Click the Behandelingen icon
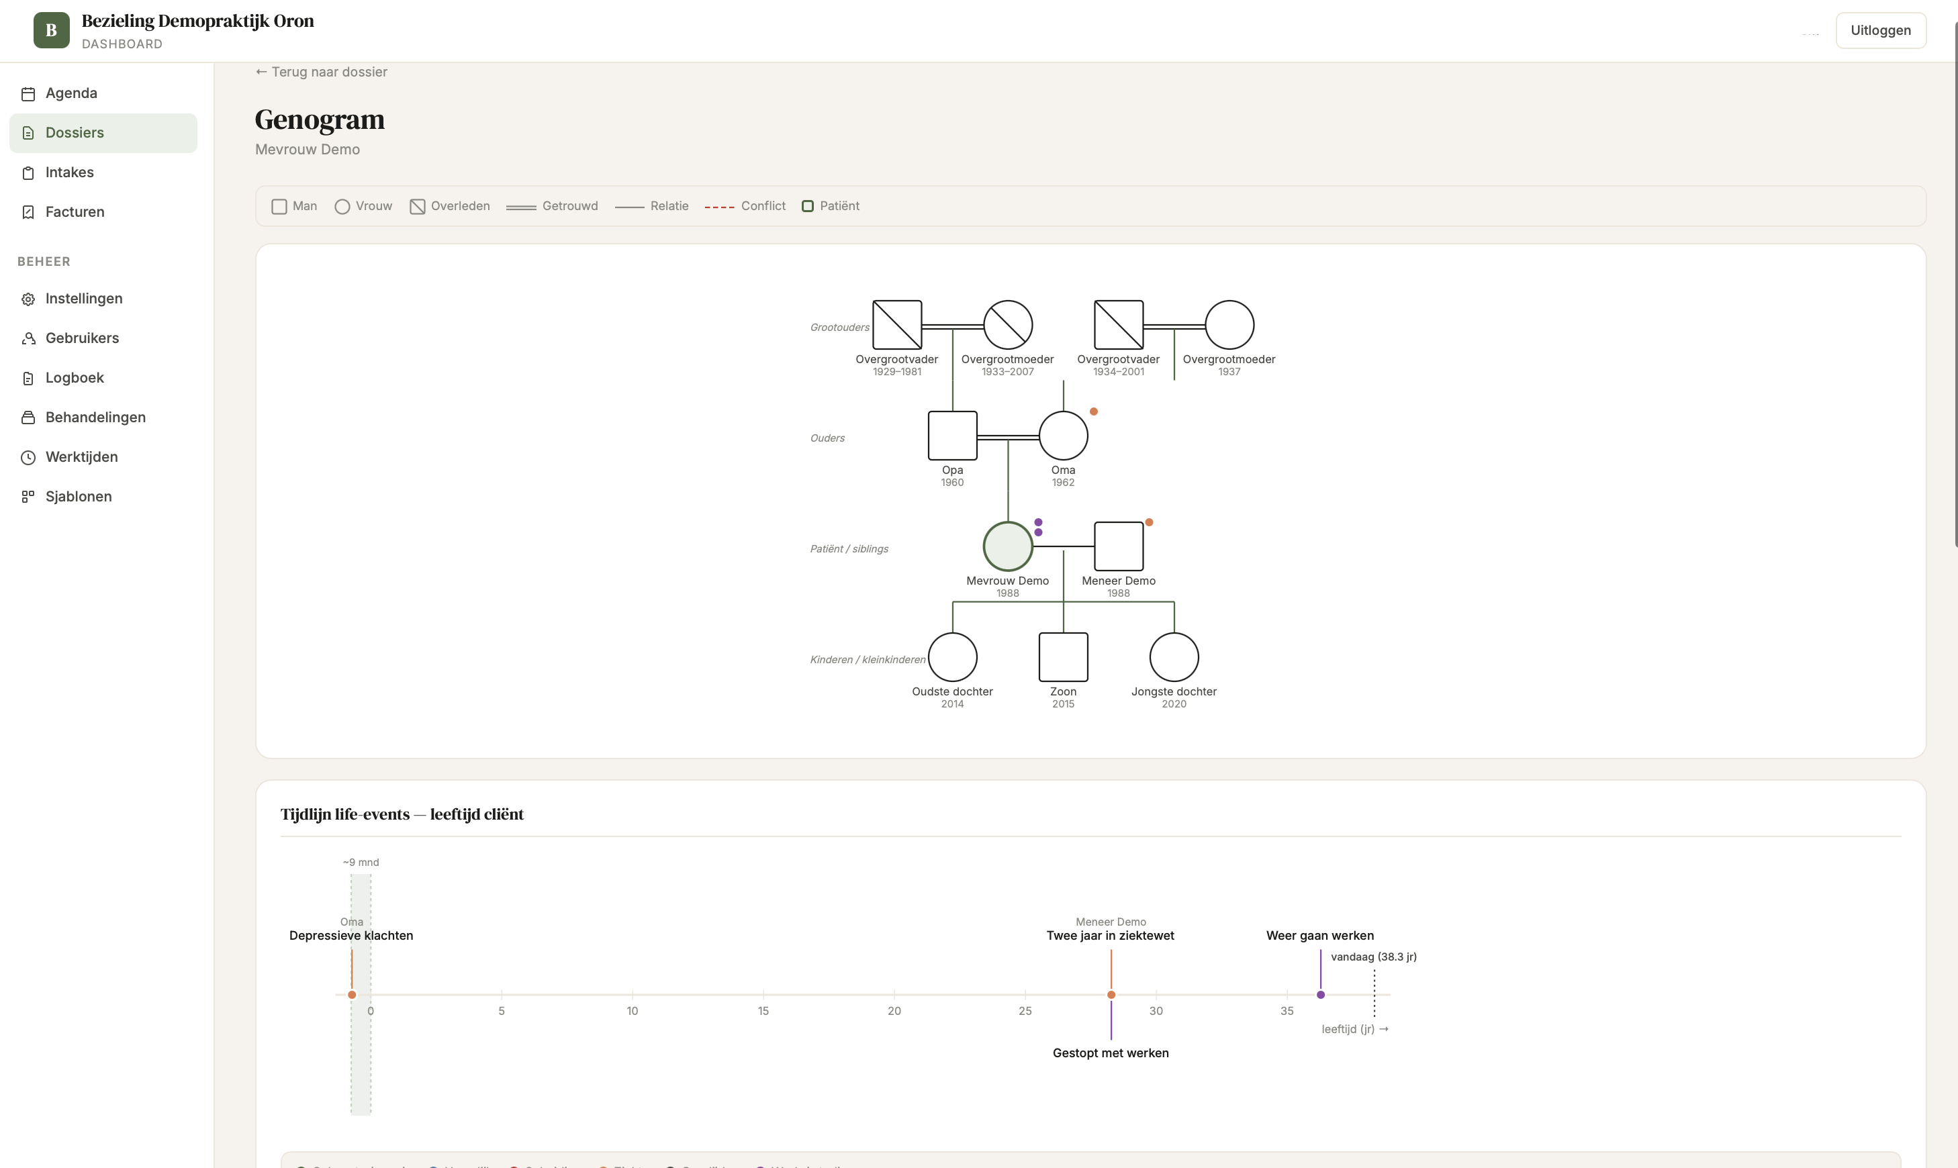The image size is (1958, 1168). [x=28, y=418]
